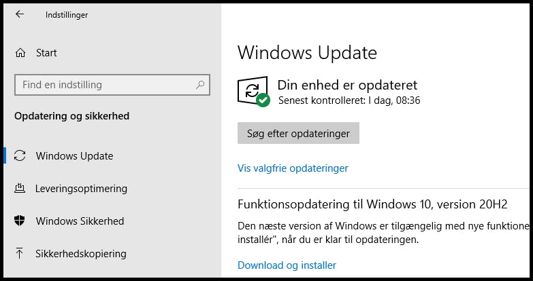This screenshot has height=281, width=533.
Task: Click the Din enhed er opdateret status text
Action: 347,85
